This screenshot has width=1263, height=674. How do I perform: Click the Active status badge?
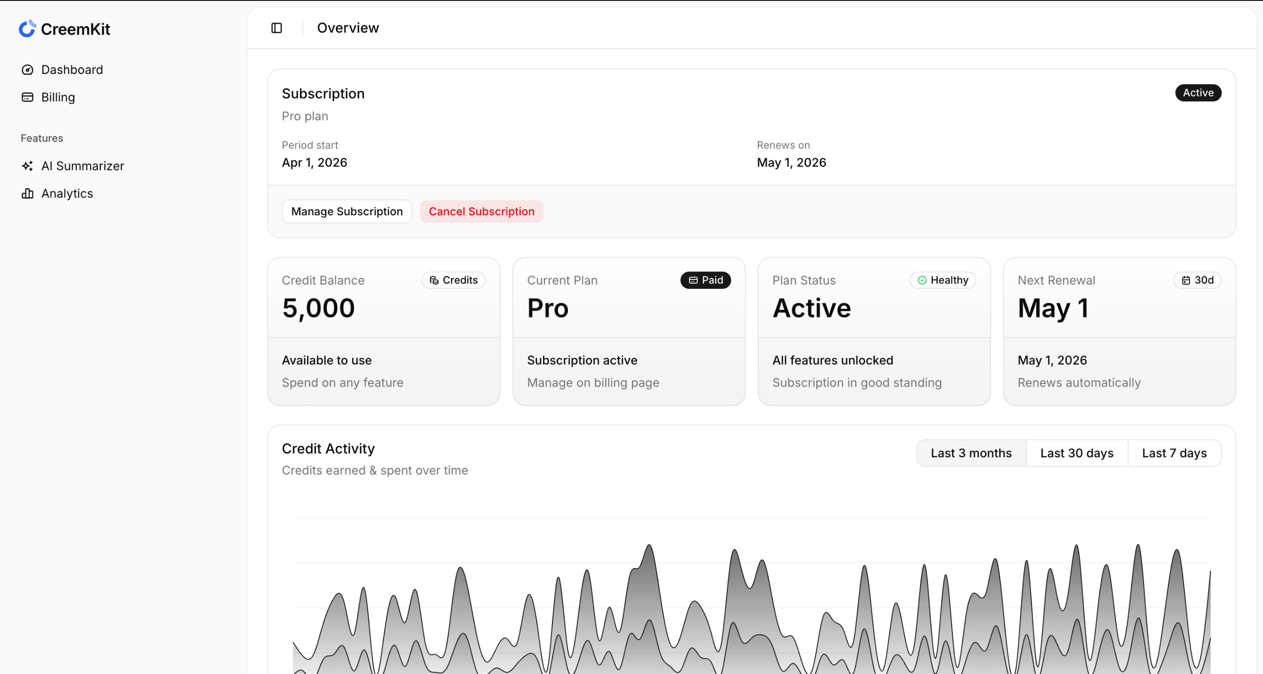pos(1198,93)
